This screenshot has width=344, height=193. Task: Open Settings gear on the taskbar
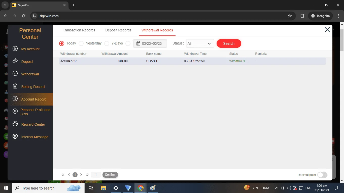[x=116, y=188]
